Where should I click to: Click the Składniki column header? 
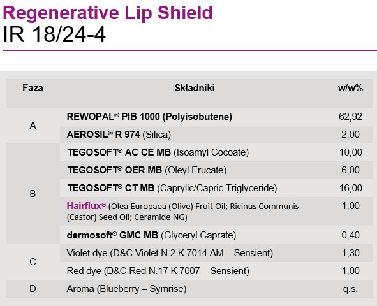click(x=195, y=88)
